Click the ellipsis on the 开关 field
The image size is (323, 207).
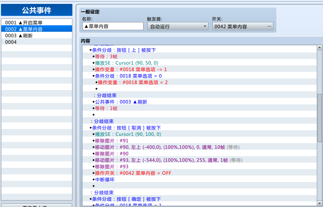pos(269,26)
